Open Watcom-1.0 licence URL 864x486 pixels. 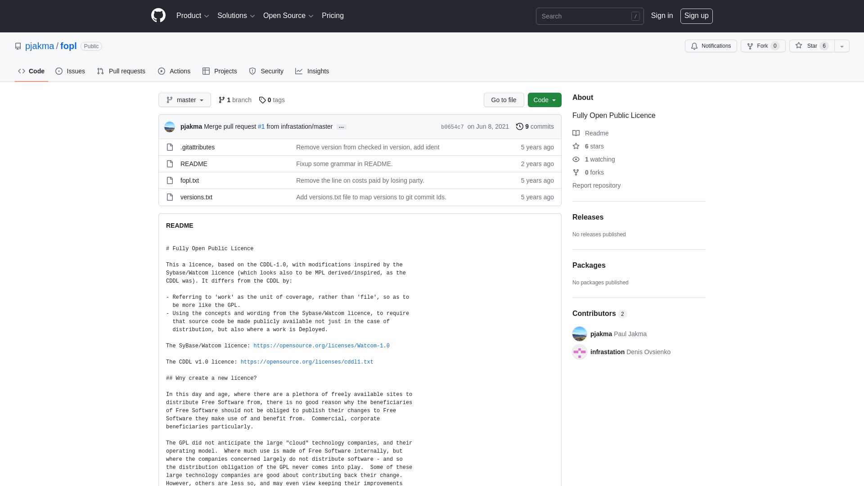pos(321,346)
